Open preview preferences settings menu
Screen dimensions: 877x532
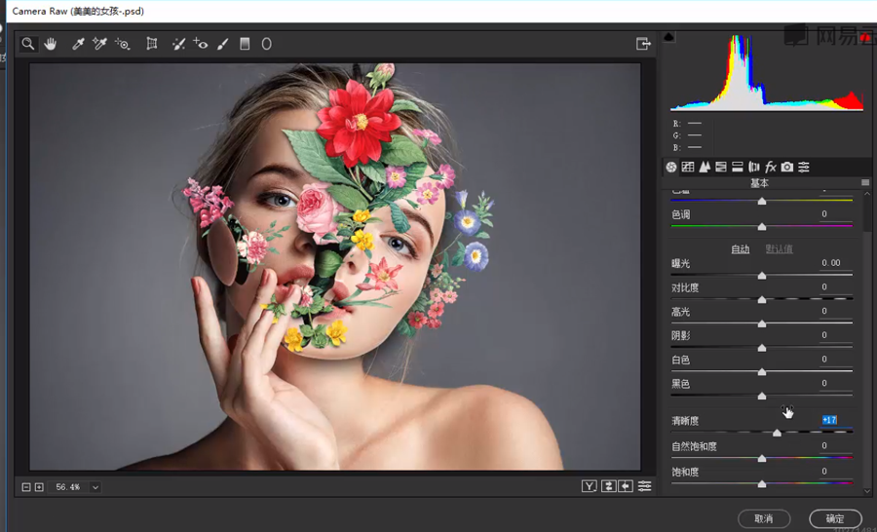(644, 486)
